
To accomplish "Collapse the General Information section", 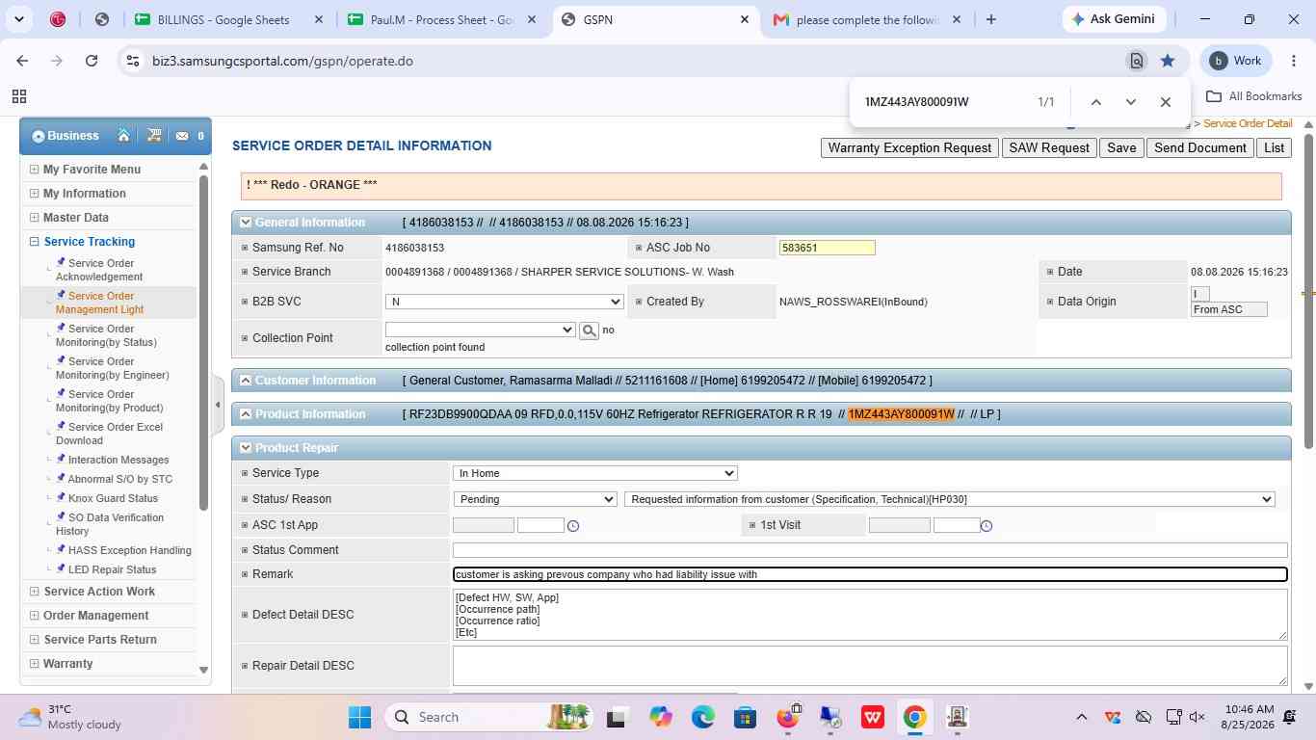I will click(245, 223).
